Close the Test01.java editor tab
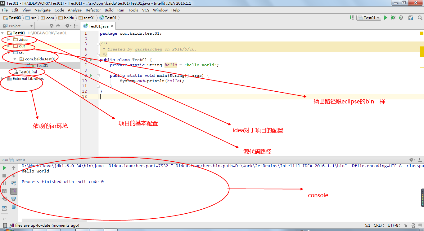 pos(112,26)
